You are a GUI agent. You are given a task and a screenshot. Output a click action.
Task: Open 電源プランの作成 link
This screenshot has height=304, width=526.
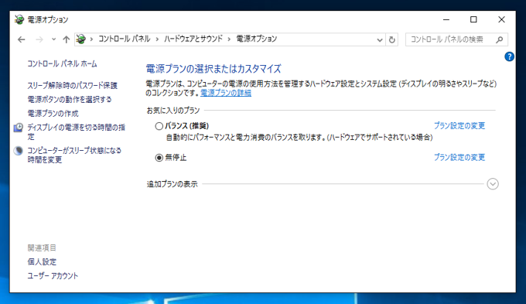[53, 114]
